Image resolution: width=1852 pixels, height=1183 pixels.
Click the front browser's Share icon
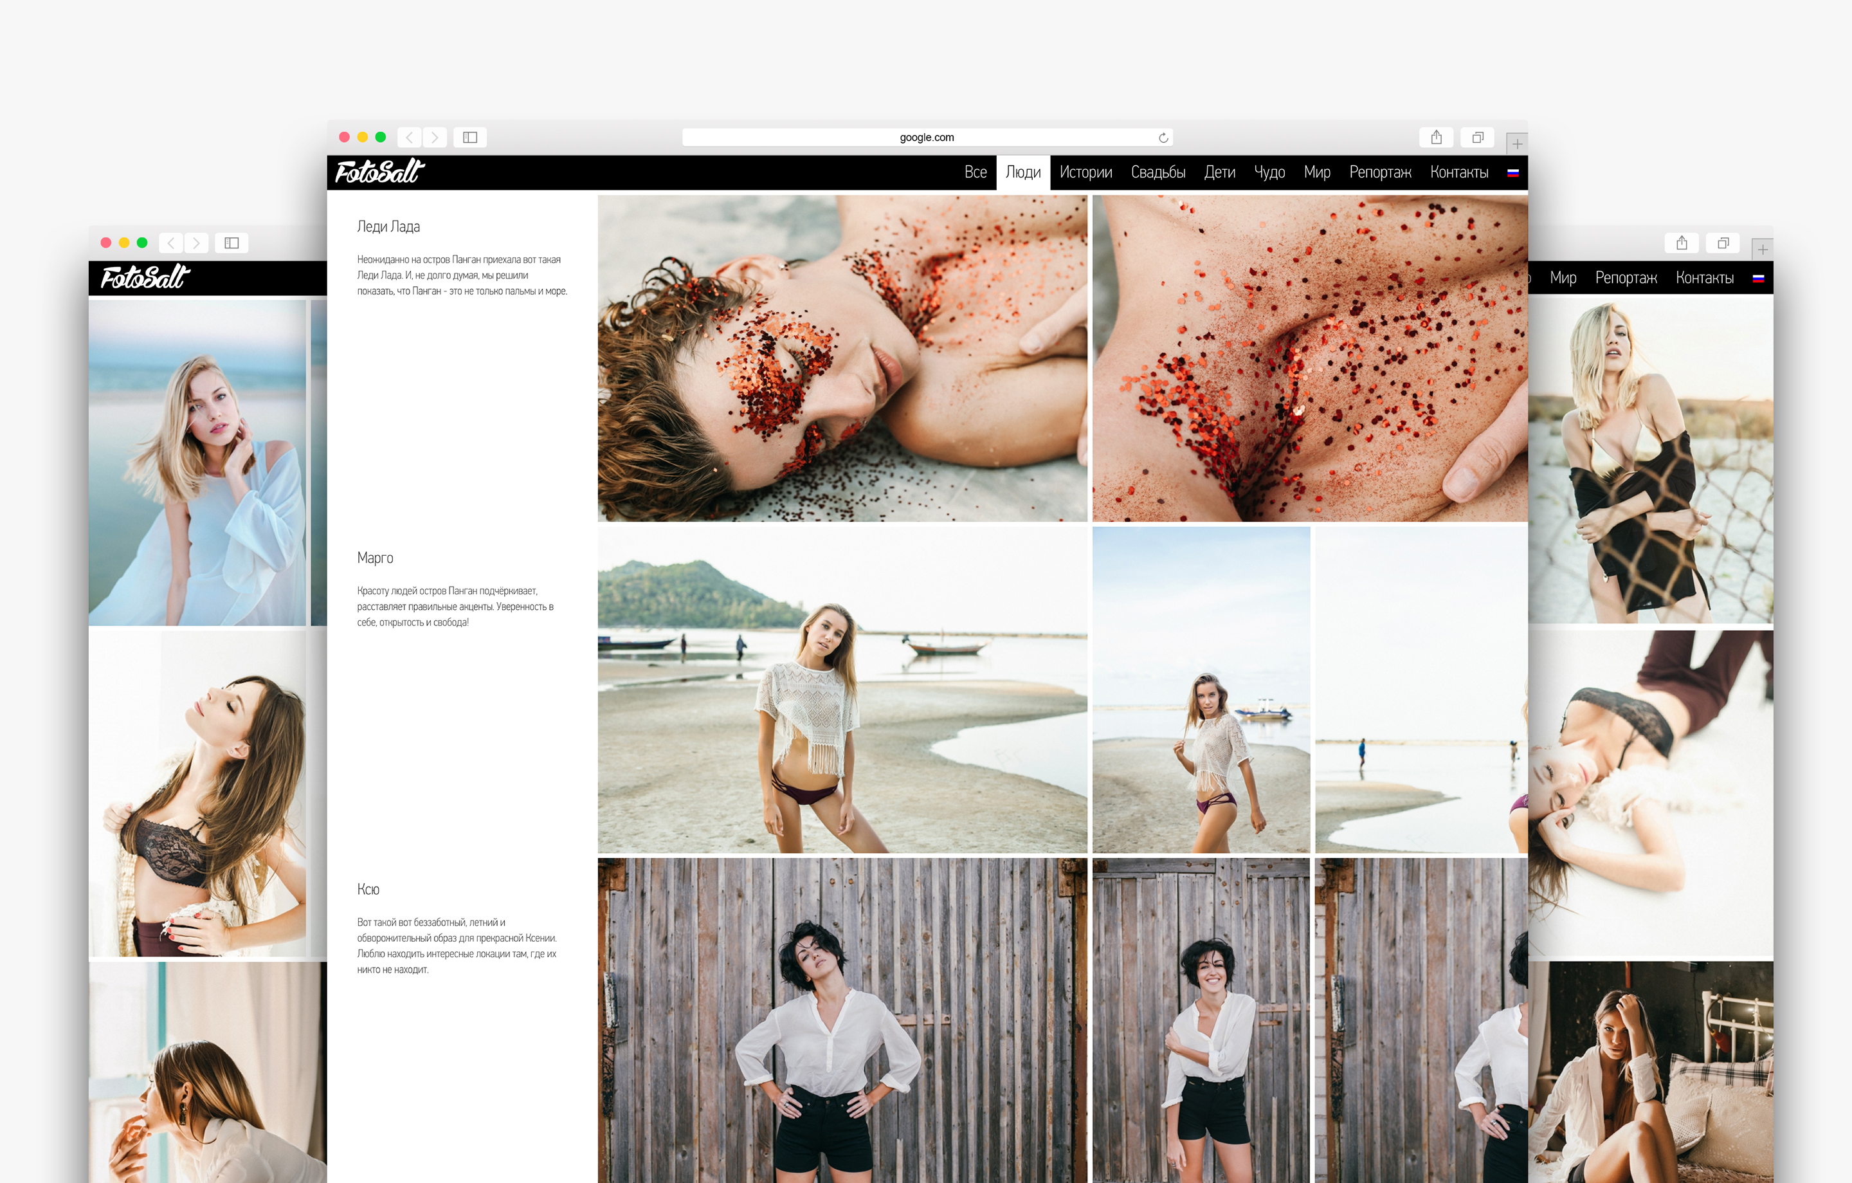[1436, 138]
